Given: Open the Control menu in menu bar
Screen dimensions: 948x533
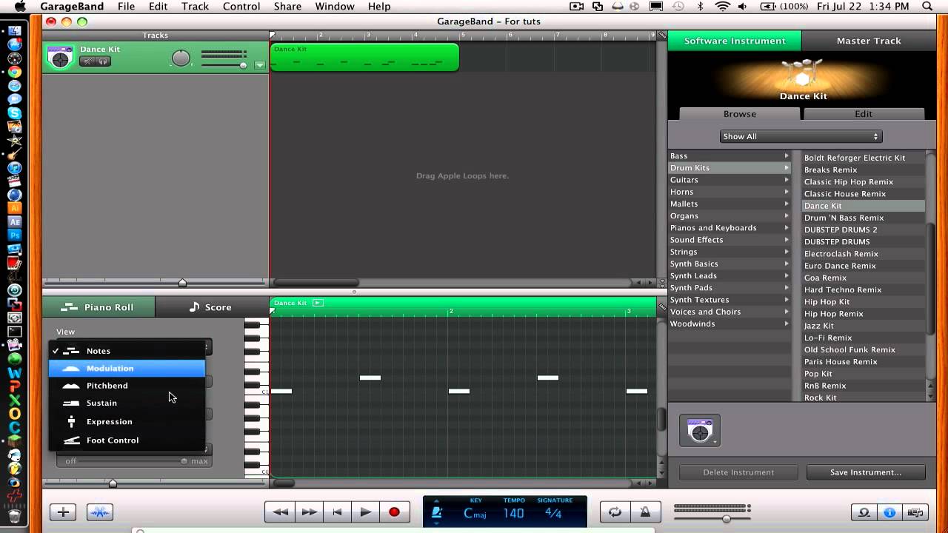Looking at the screenshot, I should coord(241,7).
